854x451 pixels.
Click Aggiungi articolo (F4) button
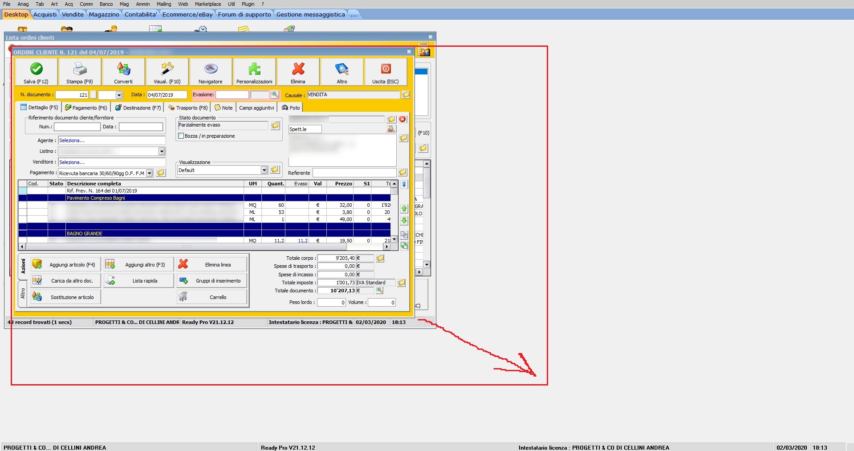[x=66, y=265]
